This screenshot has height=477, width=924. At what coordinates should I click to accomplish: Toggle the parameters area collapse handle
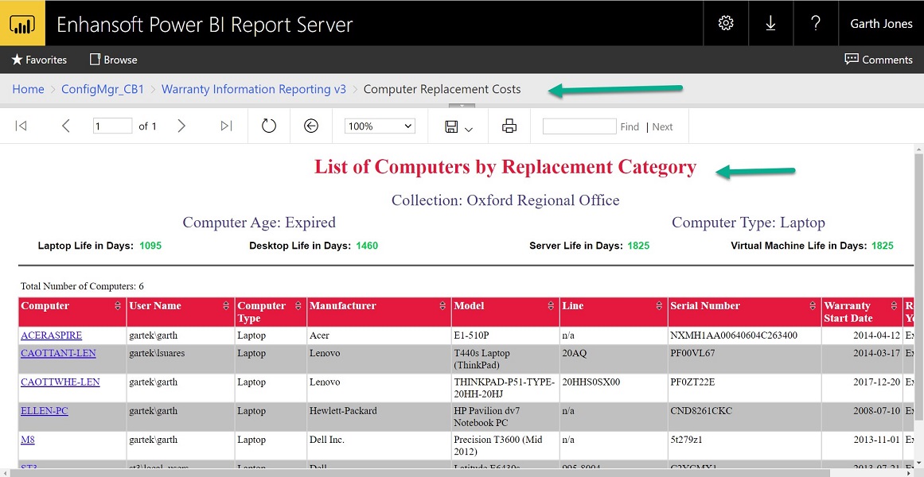[462, 106]
